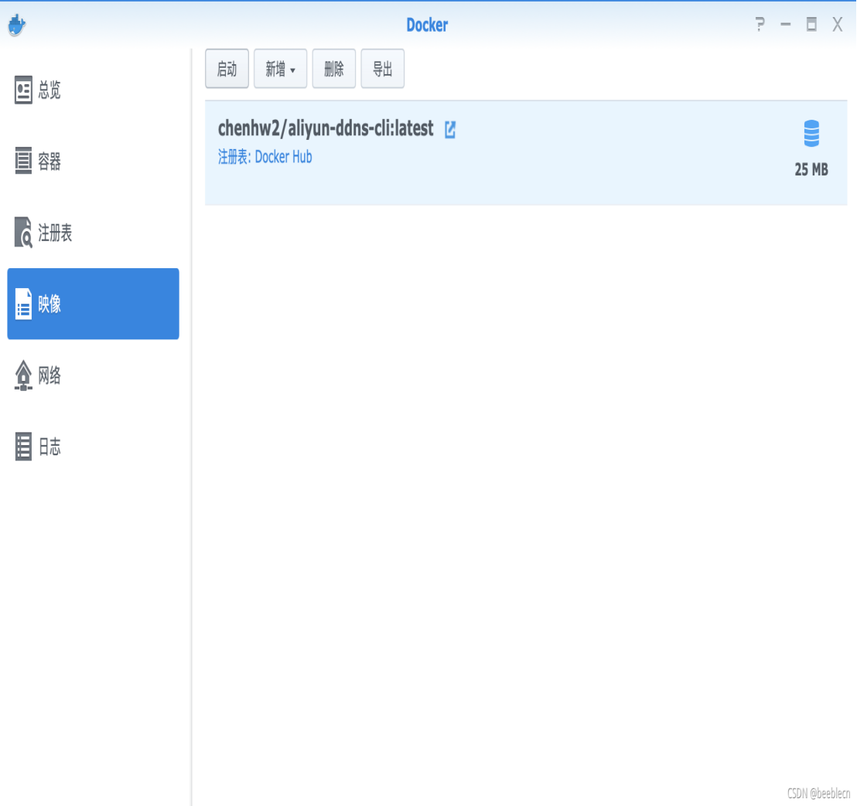Delete image with the 删除 button

tap(334, 69)
